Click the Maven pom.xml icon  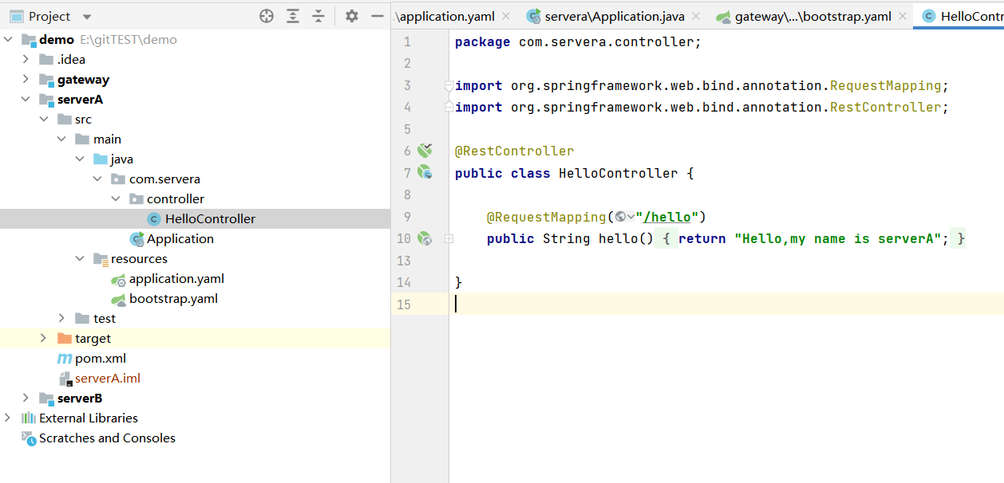coord(65,359)
